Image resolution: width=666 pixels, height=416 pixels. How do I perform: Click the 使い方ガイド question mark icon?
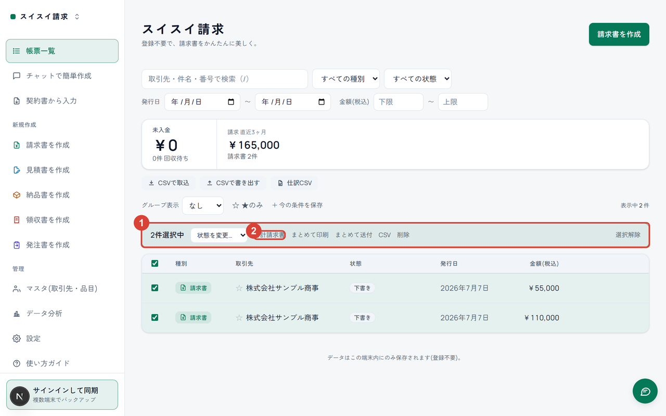click(x=17, y=363)
